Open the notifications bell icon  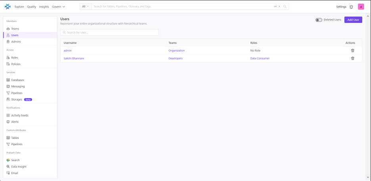(351, 7)
